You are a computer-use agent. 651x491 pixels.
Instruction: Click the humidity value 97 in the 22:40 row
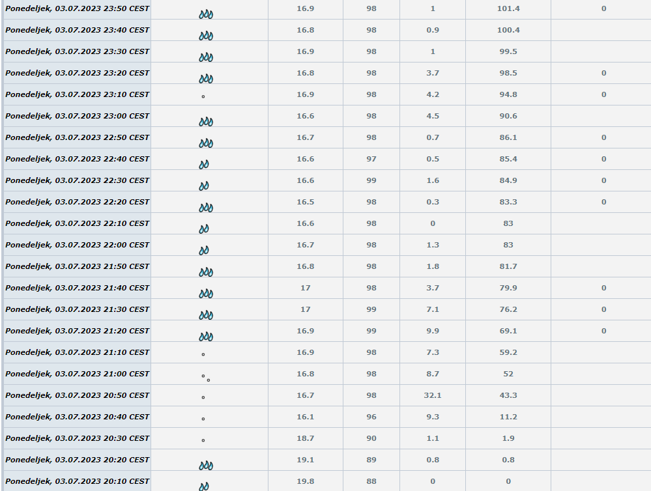click(x=371, y=160)
